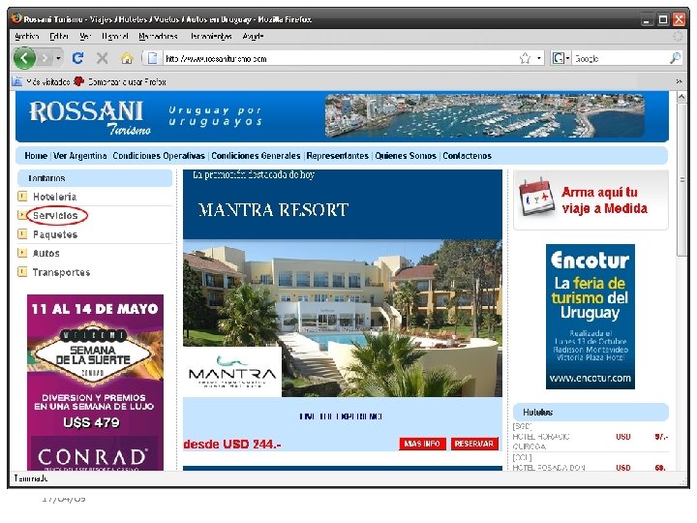Viewport: 697px width, 523px height.
Task: Minimize the Firefox window
Action: 647,19
